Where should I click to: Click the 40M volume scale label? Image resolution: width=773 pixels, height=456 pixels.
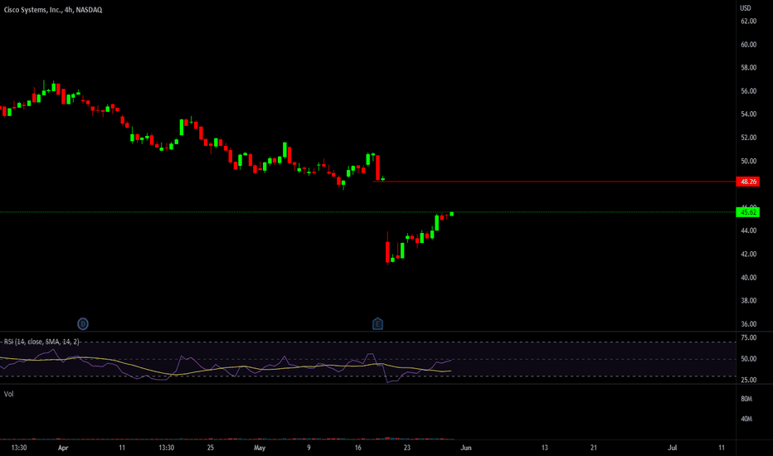[x=746, y=419]
